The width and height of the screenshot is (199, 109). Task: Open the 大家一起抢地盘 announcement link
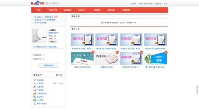[x=41, y=23]
